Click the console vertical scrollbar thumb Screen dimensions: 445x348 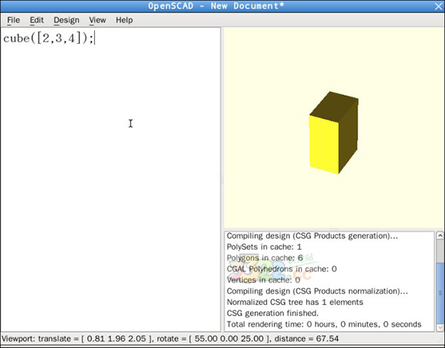click(440, 292)
